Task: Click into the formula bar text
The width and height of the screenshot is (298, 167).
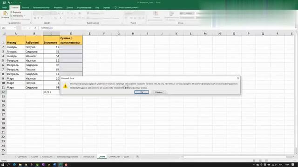Action: (167, 28)
